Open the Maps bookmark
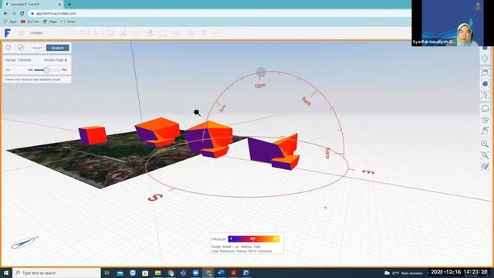 50,22
